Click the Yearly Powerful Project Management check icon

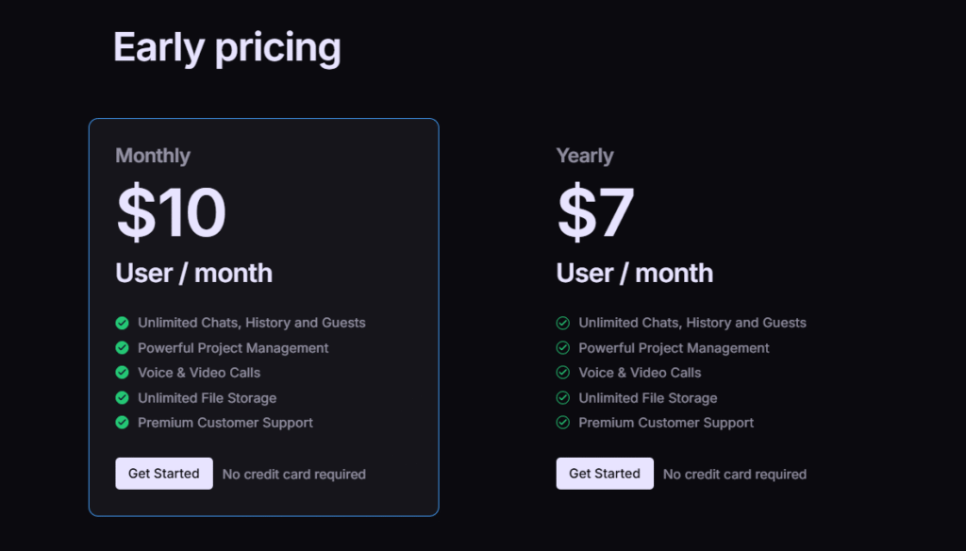(x=563, y=348)
